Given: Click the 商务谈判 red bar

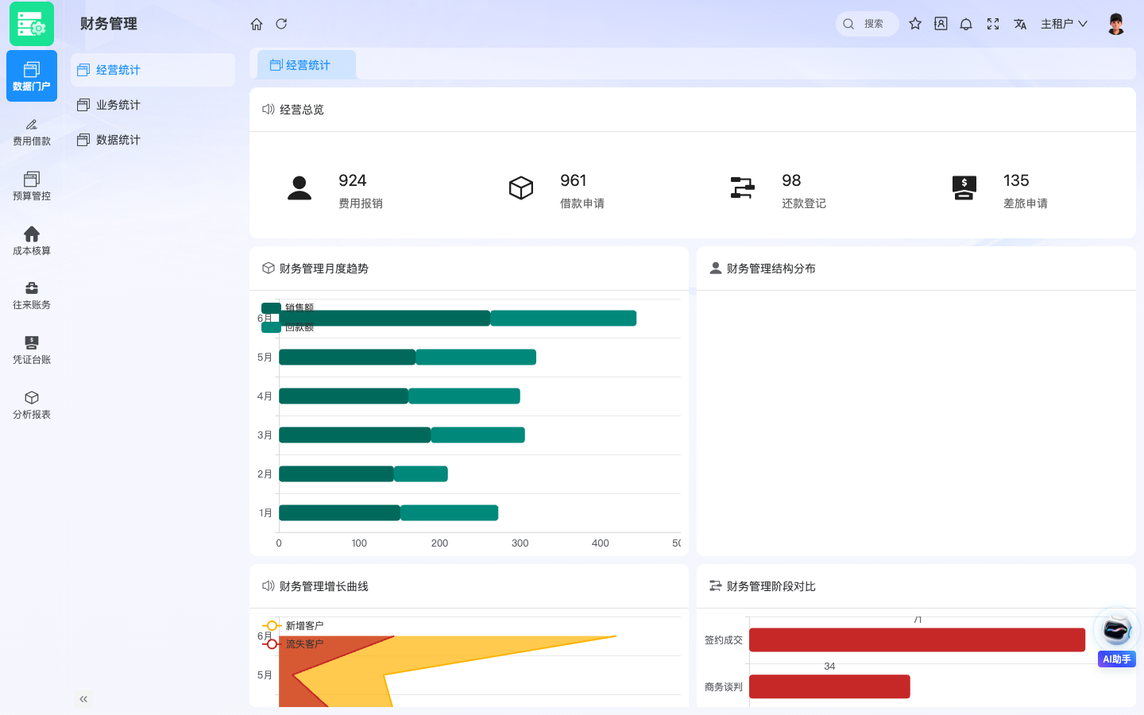Looking at the screenshot, I should (x=829, y=686).
